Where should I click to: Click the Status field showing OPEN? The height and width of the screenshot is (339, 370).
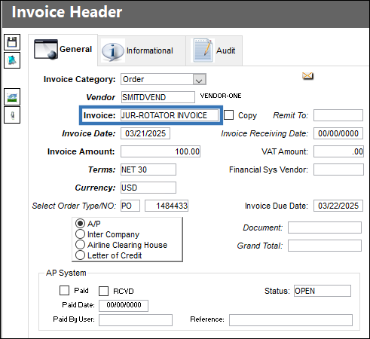click(x=323, y=291)
